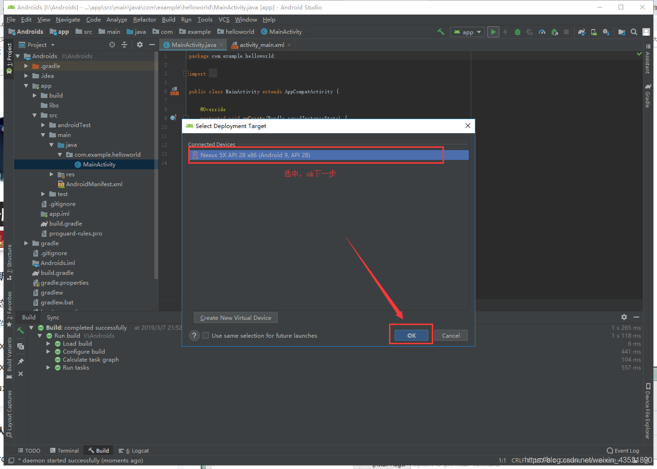Expand the androidTest folder
657x469 pixels.
[x=43, y=125]
